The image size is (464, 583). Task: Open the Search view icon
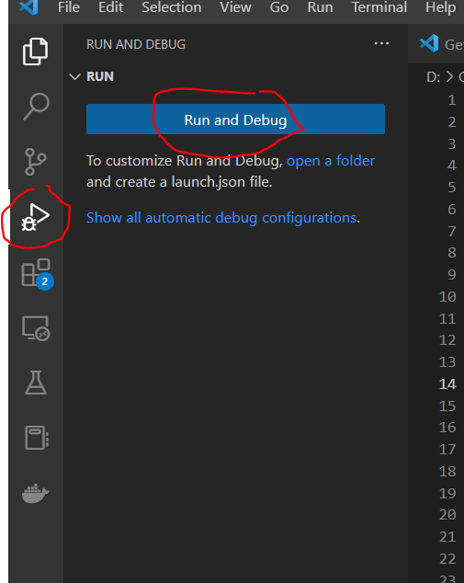tap(36, 107)
